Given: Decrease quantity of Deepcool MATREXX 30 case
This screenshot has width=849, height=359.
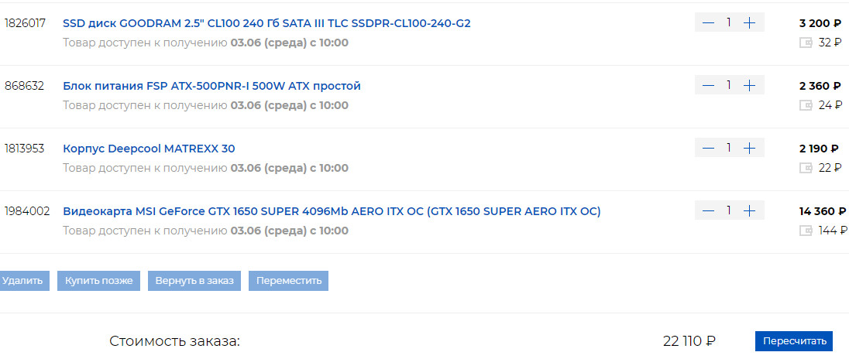Looking at the screenshot, I should click(708, 148).
